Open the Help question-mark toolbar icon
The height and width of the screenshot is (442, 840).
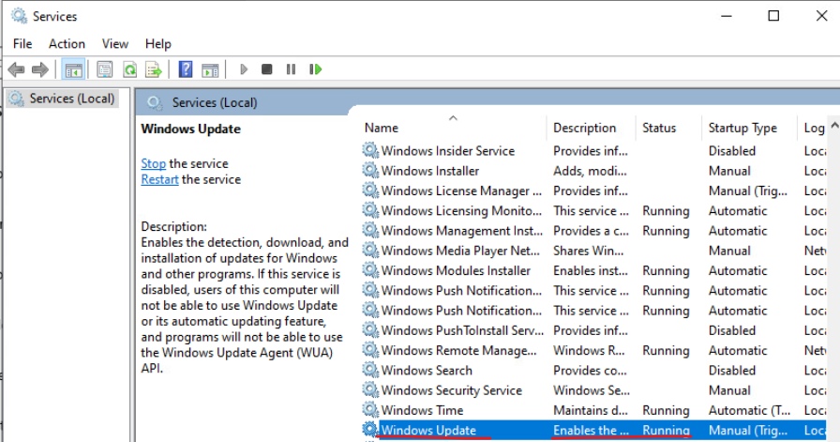point(186,69)
